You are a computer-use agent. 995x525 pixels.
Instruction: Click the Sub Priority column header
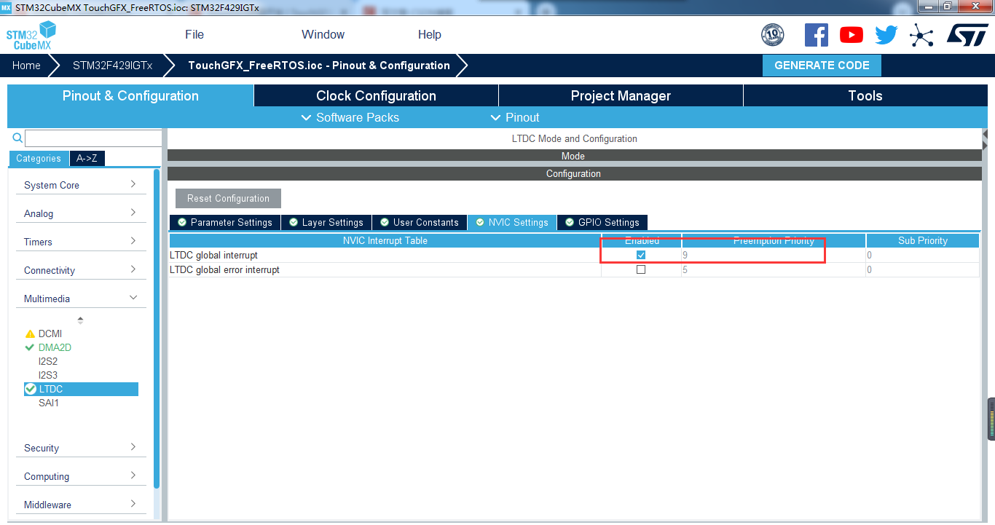pos(923,240)
